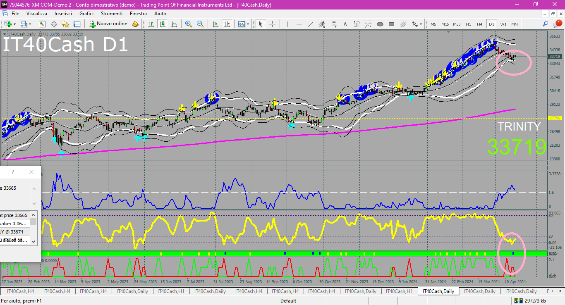
Task: Toggle chart shift from right border
Action: 227,24
